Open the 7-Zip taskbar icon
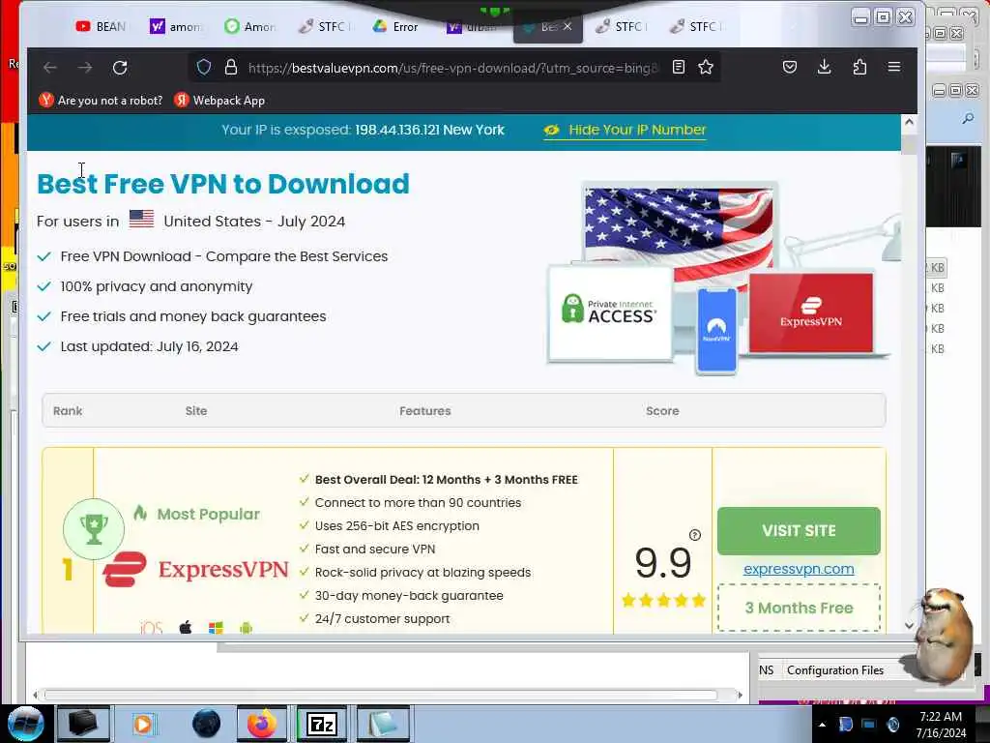990x743 pixels. pos(321,724)
